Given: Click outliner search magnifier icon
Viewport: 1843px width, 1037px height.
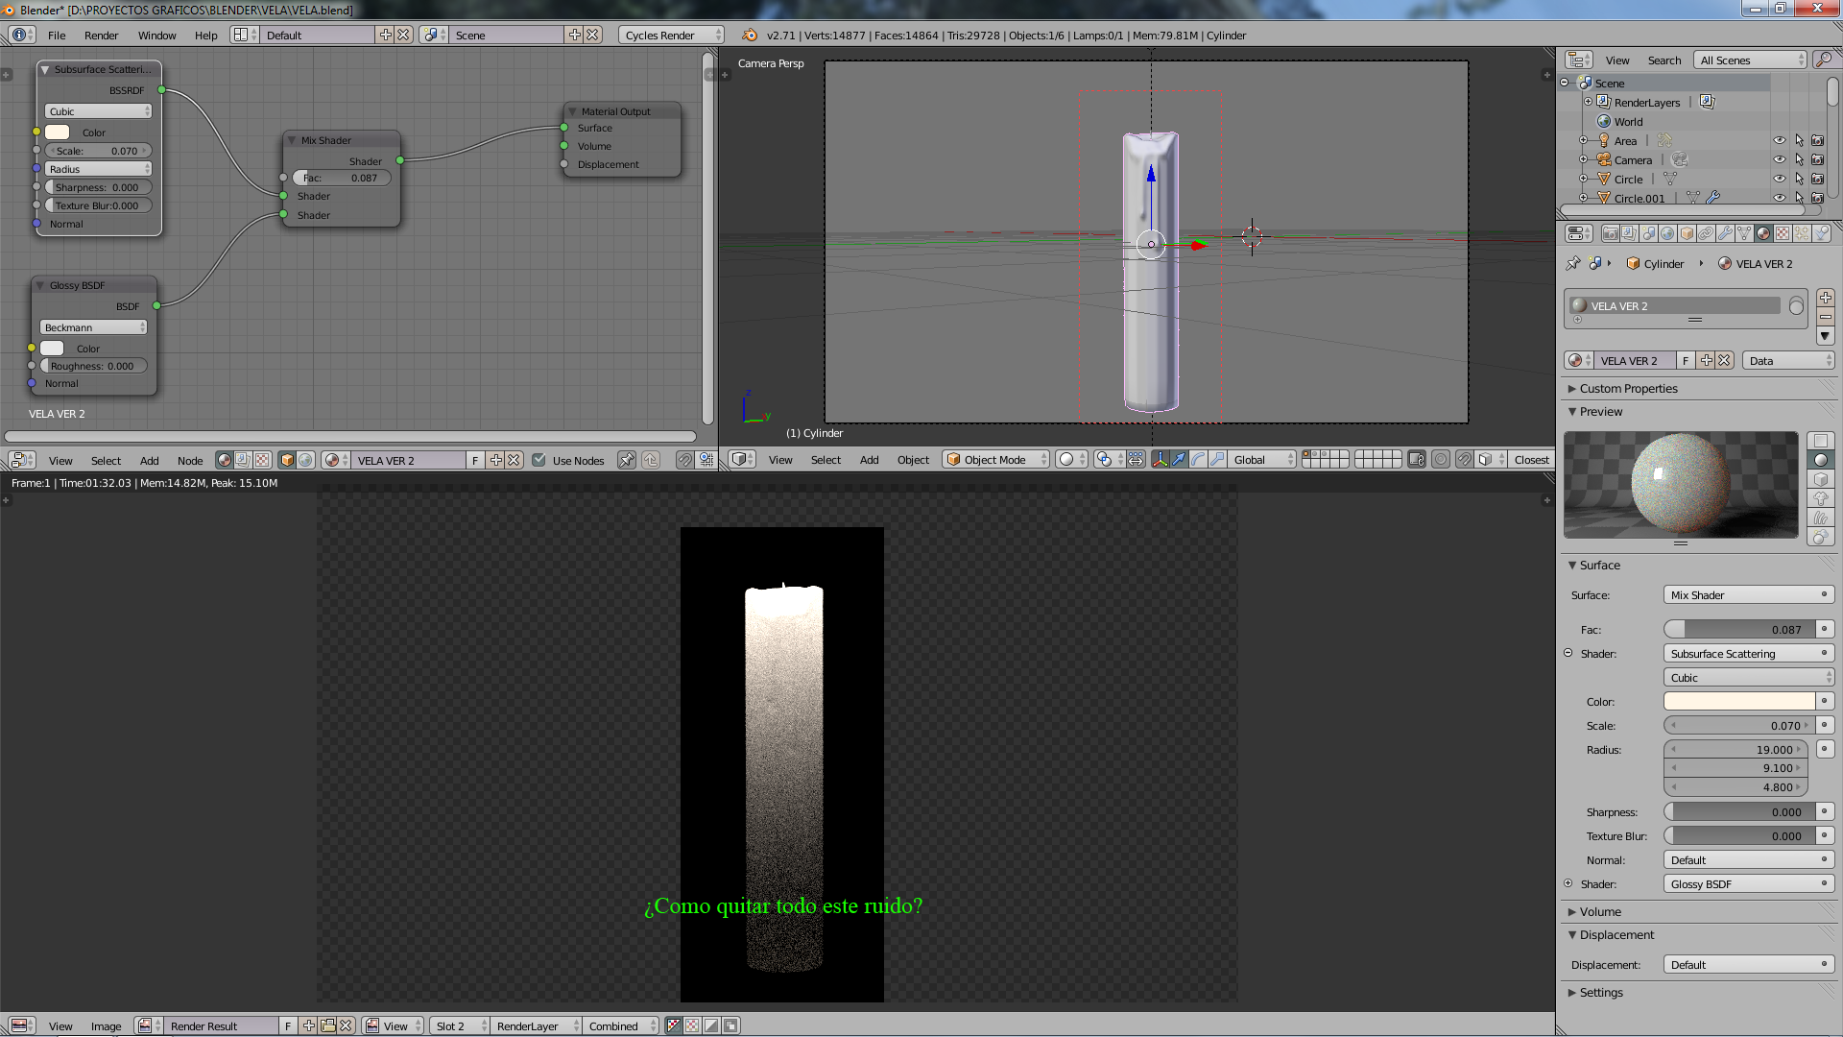Looking at the screenshot, I should 1823,60.
